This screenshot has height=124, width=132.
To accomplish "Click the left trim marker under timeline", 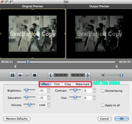I will tap(15, 66).
